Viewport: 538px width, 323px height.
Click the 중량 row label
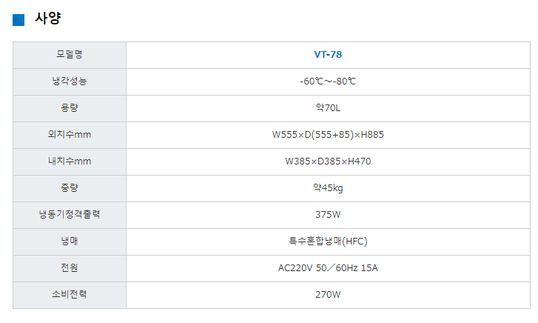coord(70,187)
